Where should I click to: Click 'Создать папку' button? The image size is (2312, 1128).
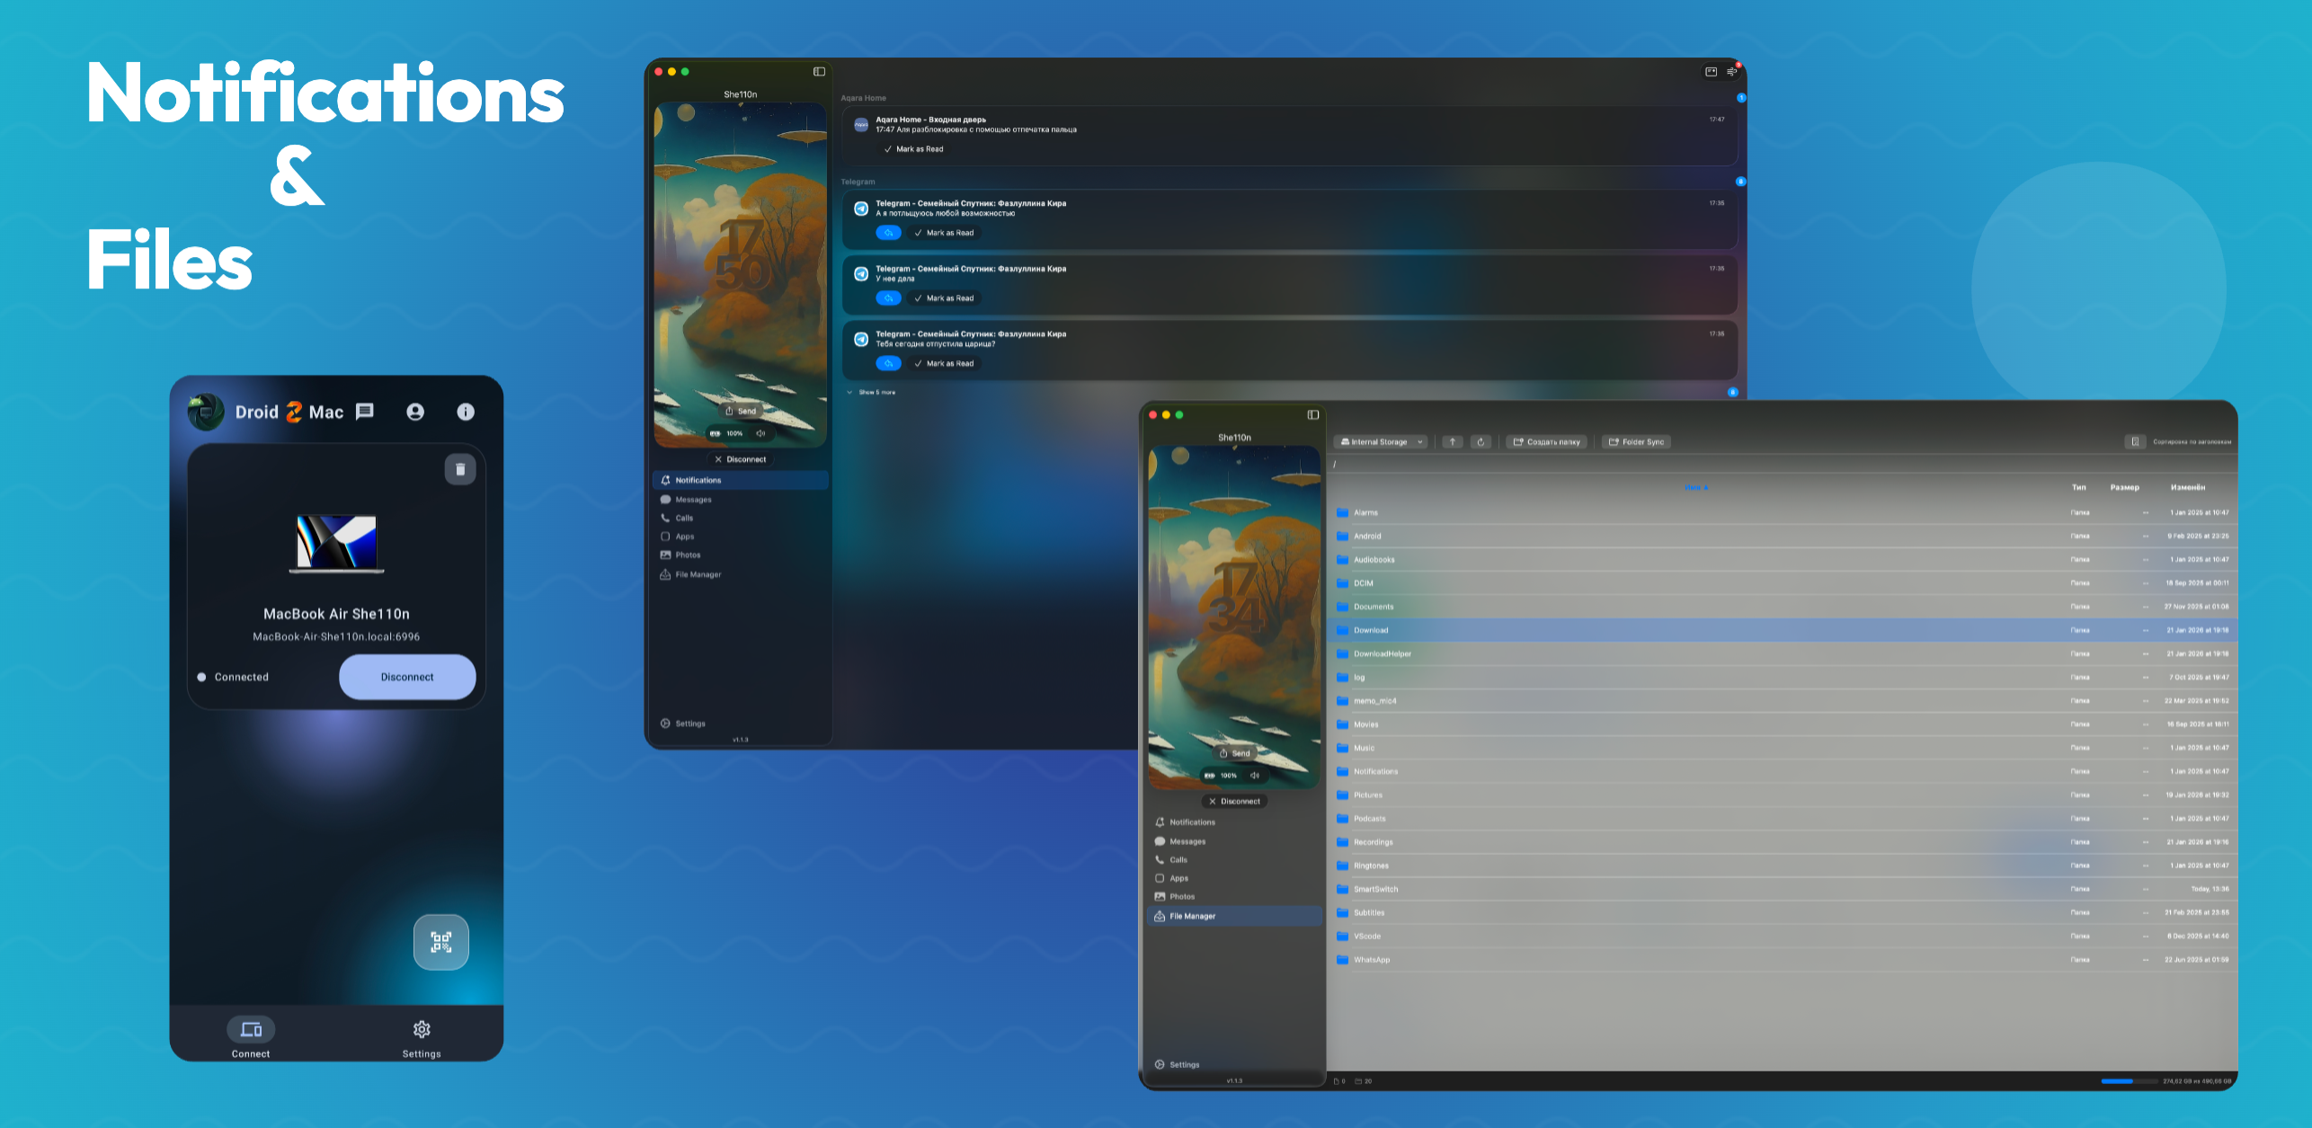coord(1547,442)
